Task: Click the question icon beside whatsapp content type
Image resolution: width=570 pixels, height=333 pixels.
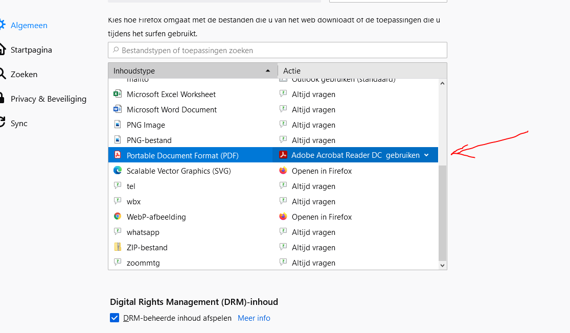Action: 118,231
